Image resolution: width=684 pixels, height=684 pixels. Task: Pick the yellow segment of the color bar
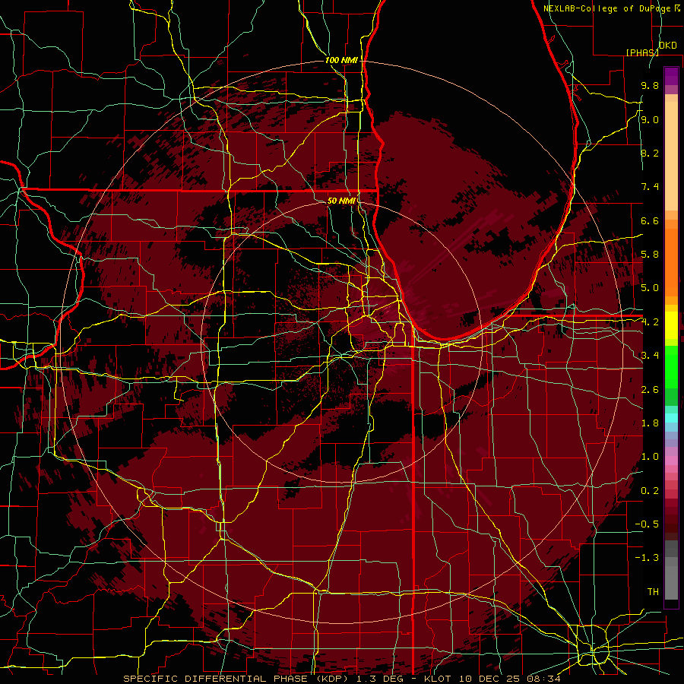pos(671,325)
